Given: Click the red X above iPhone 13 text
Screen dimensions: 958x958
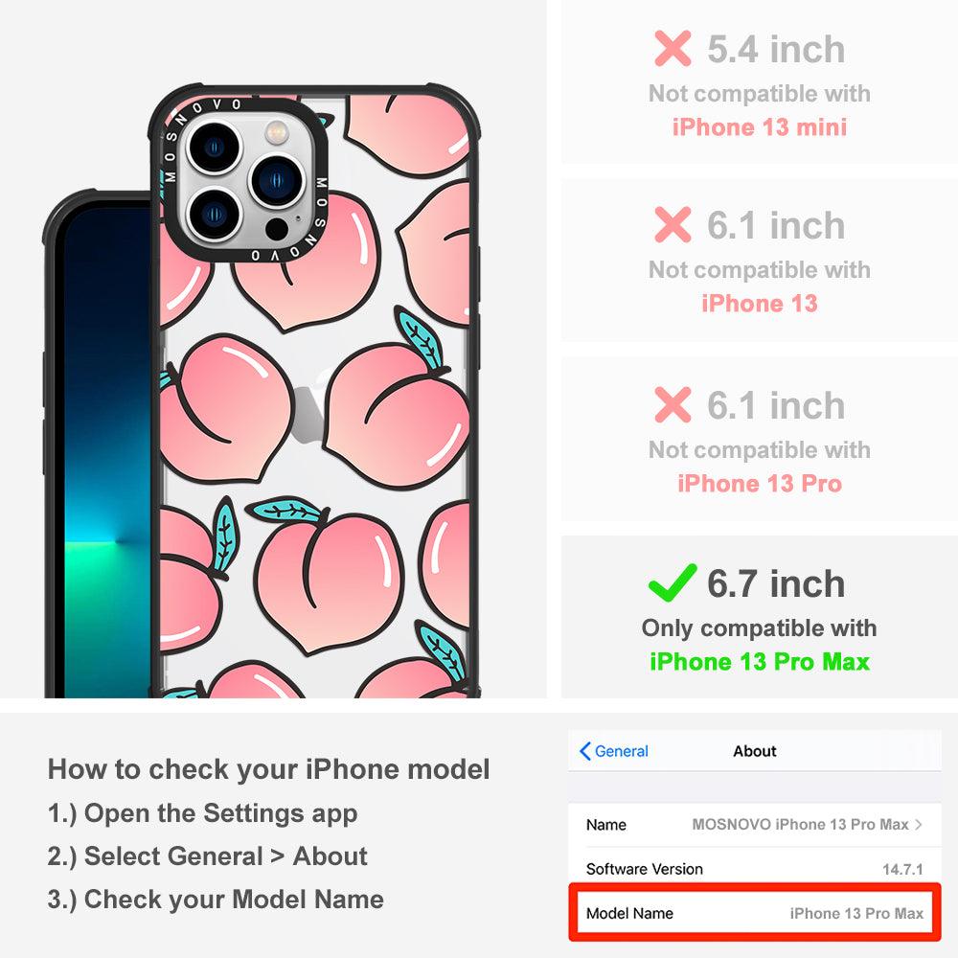Looking at the screenshot, I should 673,225.
